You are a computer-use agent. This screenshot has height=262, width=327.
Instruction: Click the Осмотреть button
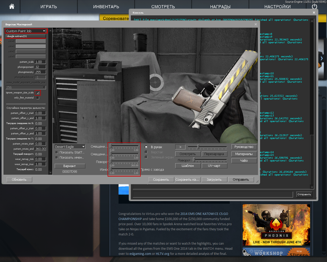click(x=188, y=154)
